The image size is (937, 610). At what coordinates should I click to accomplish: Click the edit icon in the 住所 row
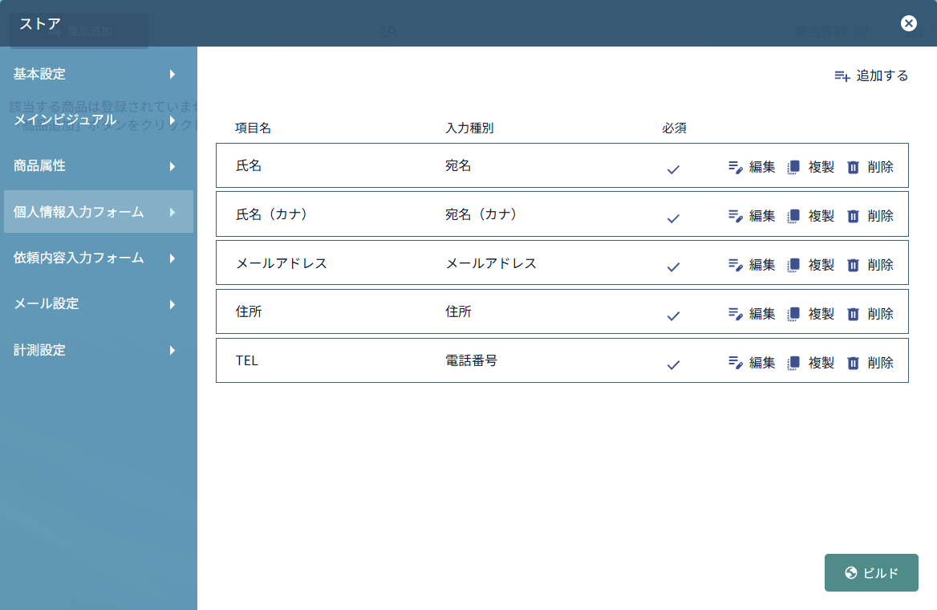point(736,315)
